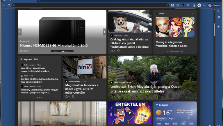
Task: Show previous slide in Hisense ad carousel
Action: click(x=20, y=32)
